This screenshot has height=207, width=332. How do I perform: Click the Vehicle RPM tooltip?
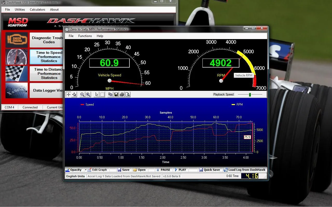[244, 75]
